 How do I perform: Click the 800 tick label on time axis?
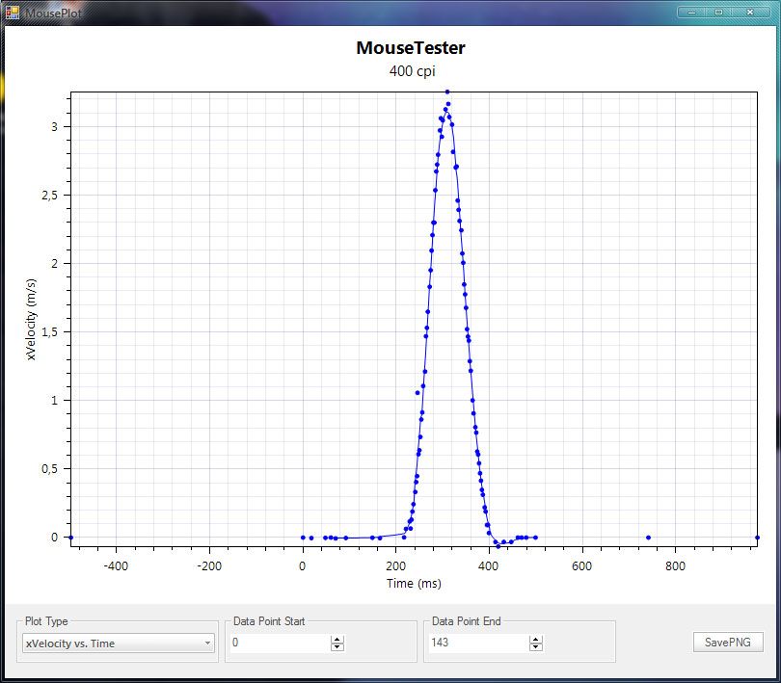point(675,566)
